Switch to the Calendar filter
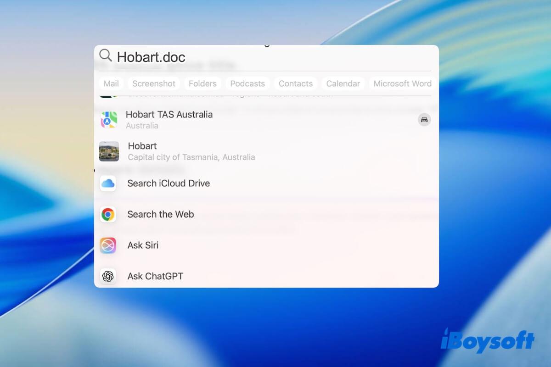The image size is (551, 367). (x=343, y=83)
